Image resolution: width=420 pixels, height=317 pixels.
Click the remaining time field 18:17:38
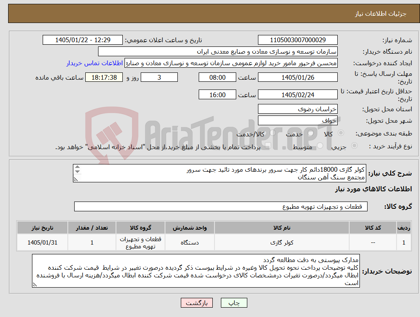(104, 78)
